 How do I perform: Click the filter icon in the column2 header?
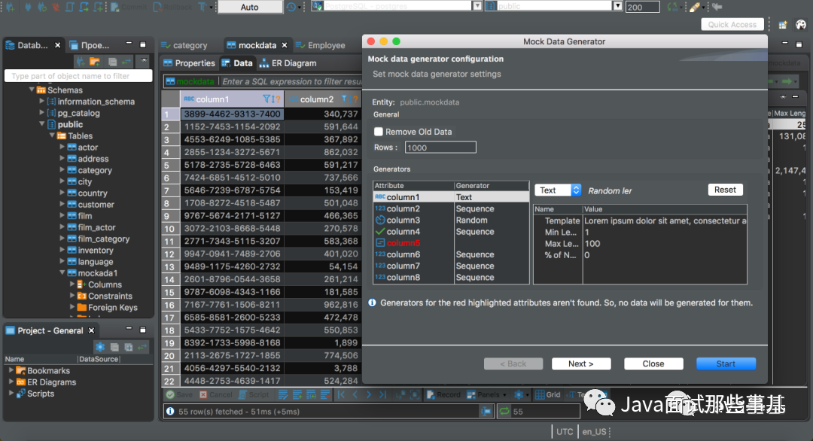[344, 99]
